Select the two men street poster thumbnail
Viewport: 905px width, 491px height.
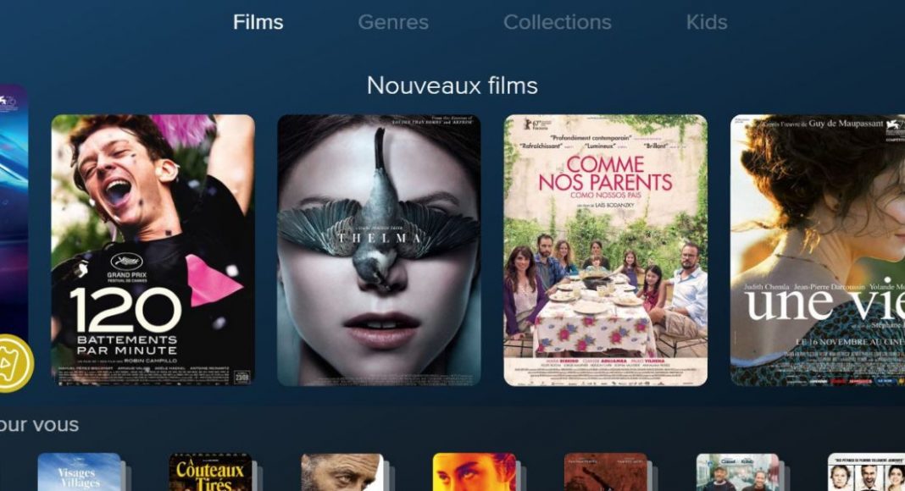tap(737, 472)
